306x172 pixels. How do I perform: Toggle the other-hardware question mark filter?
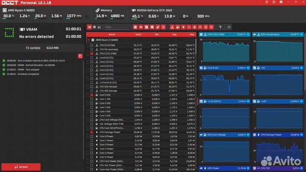point(163,27)
